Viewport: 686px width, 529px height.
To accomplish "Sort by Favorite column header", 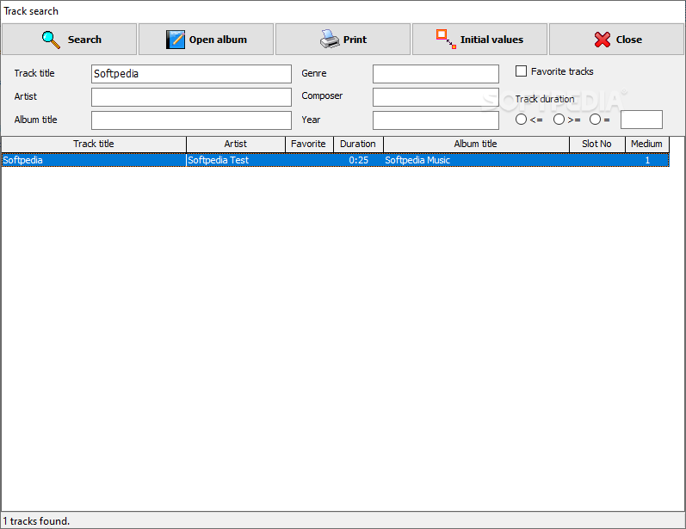I will (309, 144).
